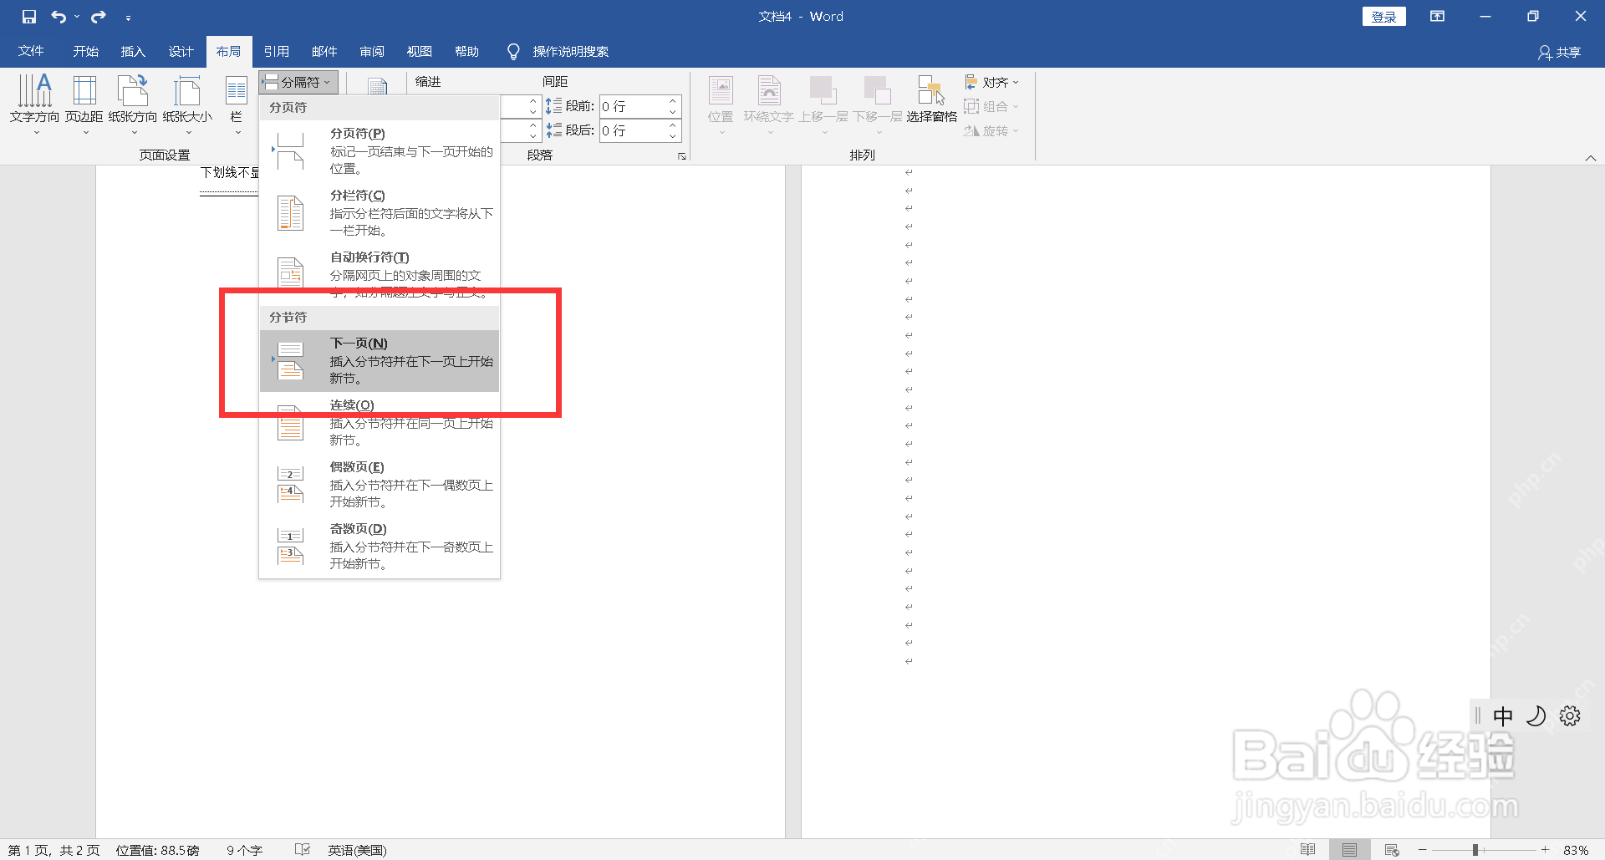The height and width of the screenshot is (860, 1605).
Task: Open the Orientation (纸张方向) tool
Action: 133,104
